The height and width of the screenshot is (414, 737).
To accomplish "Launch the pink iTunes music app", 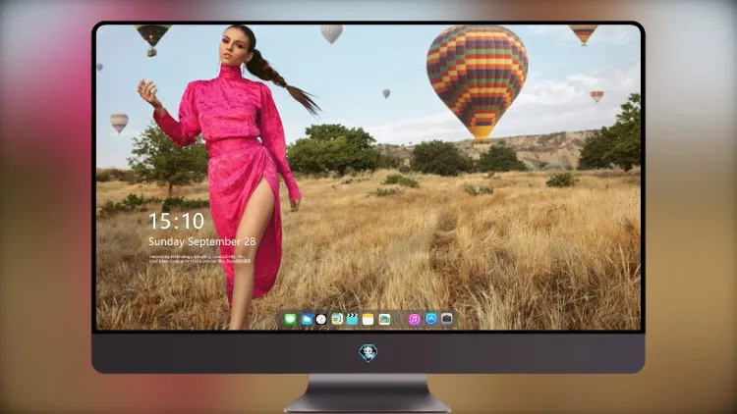I will (x=414, y=319).
